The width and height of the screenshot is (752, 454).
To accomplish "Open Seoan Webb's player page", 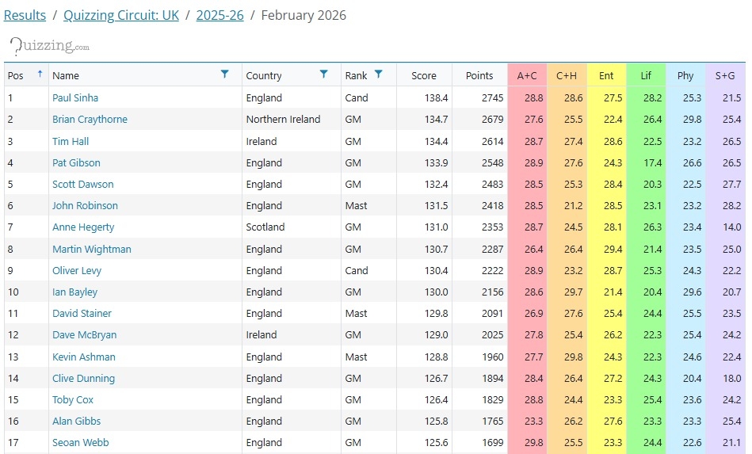I will tap(80, 443).
